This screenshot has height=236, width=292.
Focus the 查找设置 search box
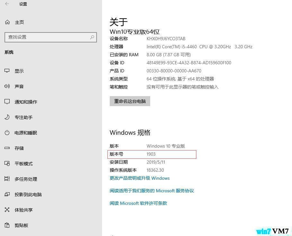point(51,37)
